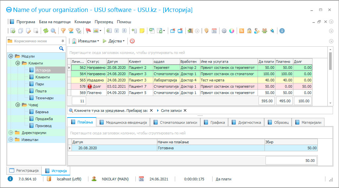Click the map location pin icon
This screenshot has width=339, height=188.
tap(206, 31)
